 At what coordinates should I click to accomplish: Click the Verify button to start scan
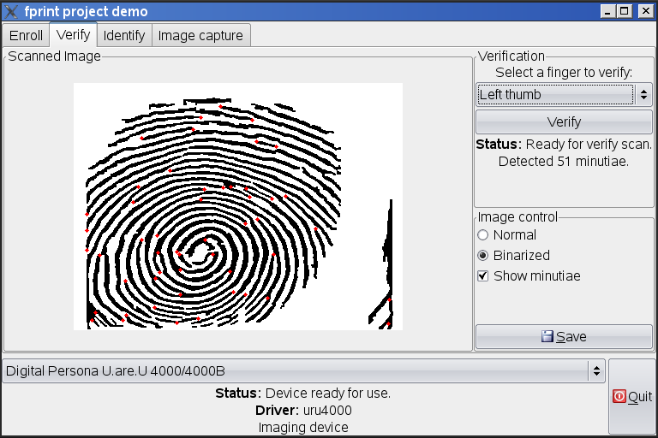click(564, 122)
